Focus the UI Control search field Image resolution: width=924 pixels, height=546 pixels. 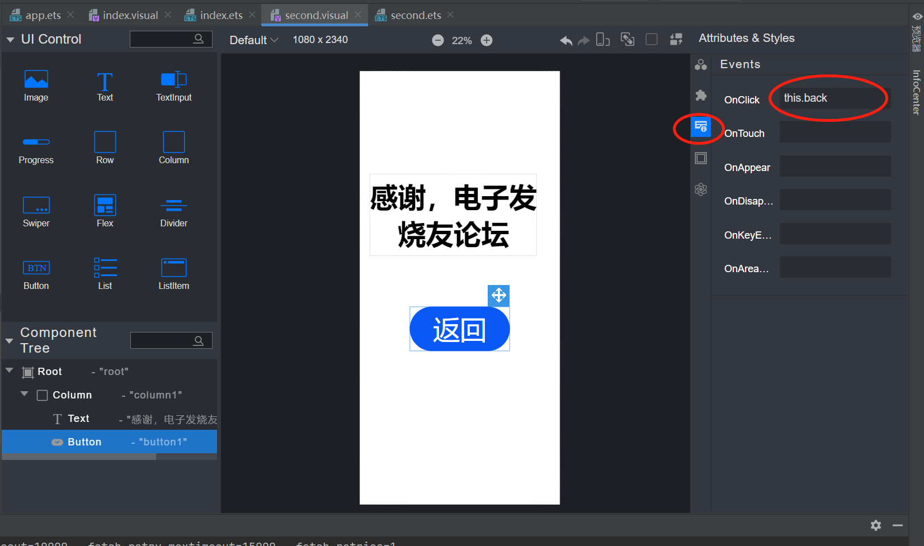[x=171, y=39]
